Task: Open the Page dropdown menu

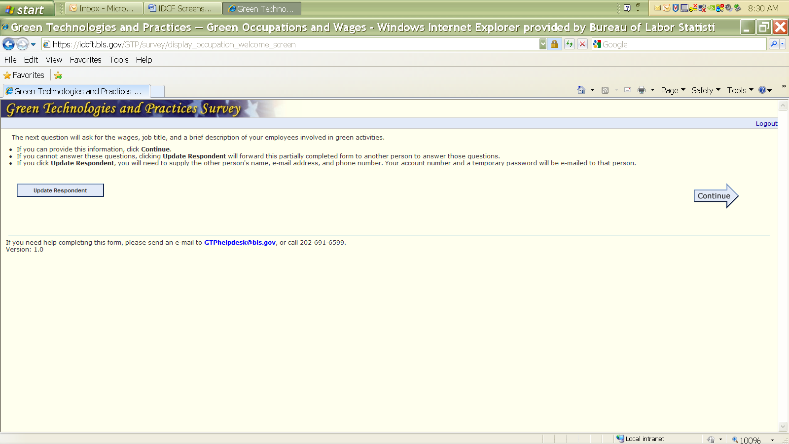Action: coord(673,90)
